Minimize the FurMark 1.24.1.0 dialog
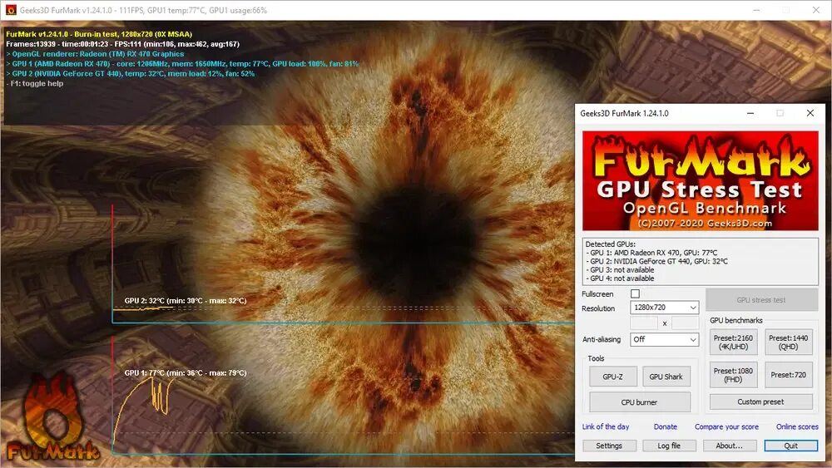The width and height of the screenshot is (832, 468). click(750, 113)
